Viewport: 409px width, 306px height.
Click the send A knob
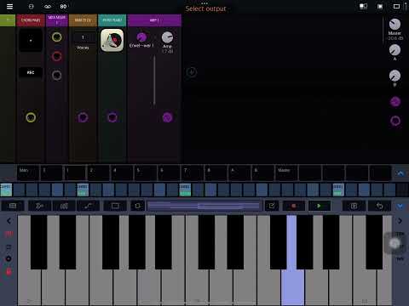point(395,50)
